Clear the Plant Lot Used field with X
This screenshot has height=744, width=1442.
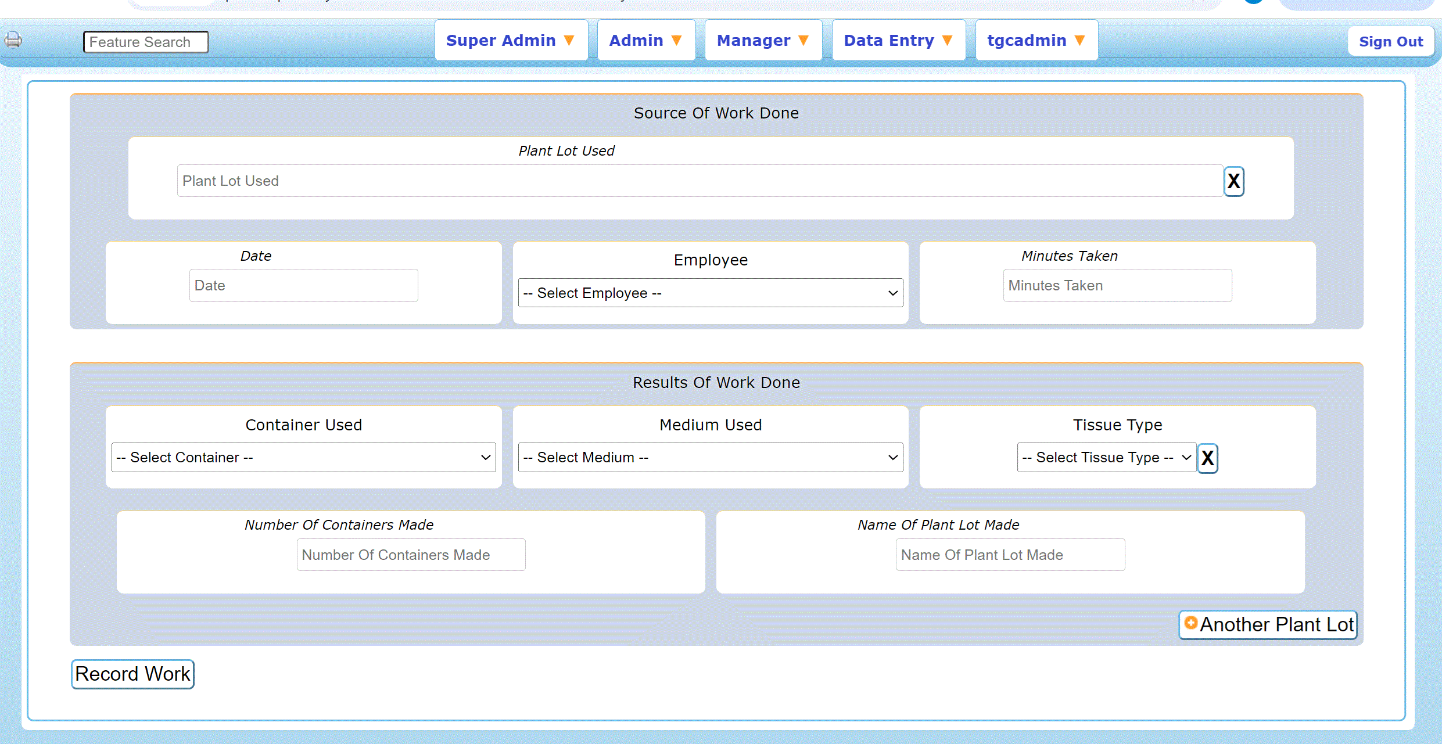[1233, 181]
